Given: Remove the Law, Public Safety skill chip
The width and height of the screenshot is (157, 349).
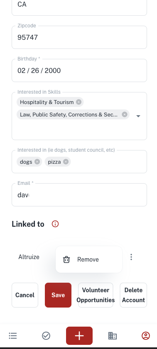Looking at the screenshot, I should pyautogui.click(x=125, y=114).
